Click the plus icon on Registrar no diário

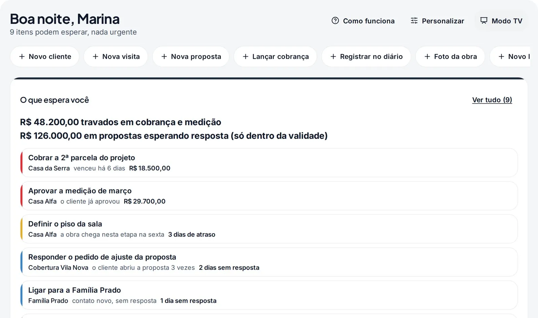[x=333, y=56]
